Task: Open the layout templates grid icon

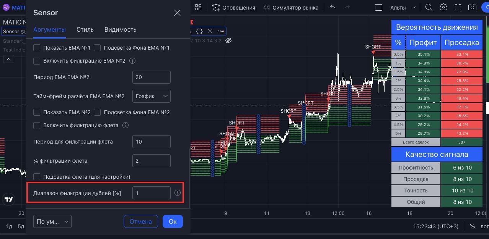Action: [x=198, y=7]
